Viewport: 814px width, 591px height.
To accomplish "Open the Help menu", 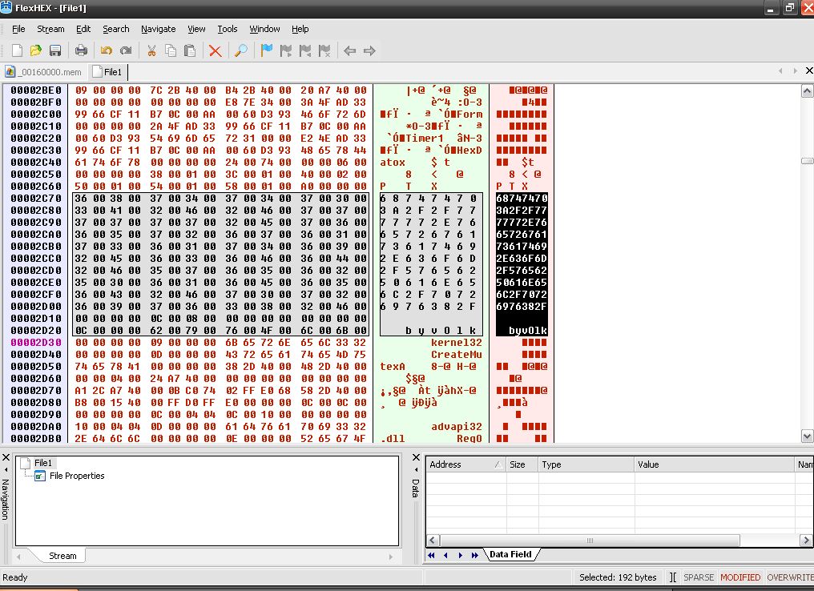I will [300, 29].
